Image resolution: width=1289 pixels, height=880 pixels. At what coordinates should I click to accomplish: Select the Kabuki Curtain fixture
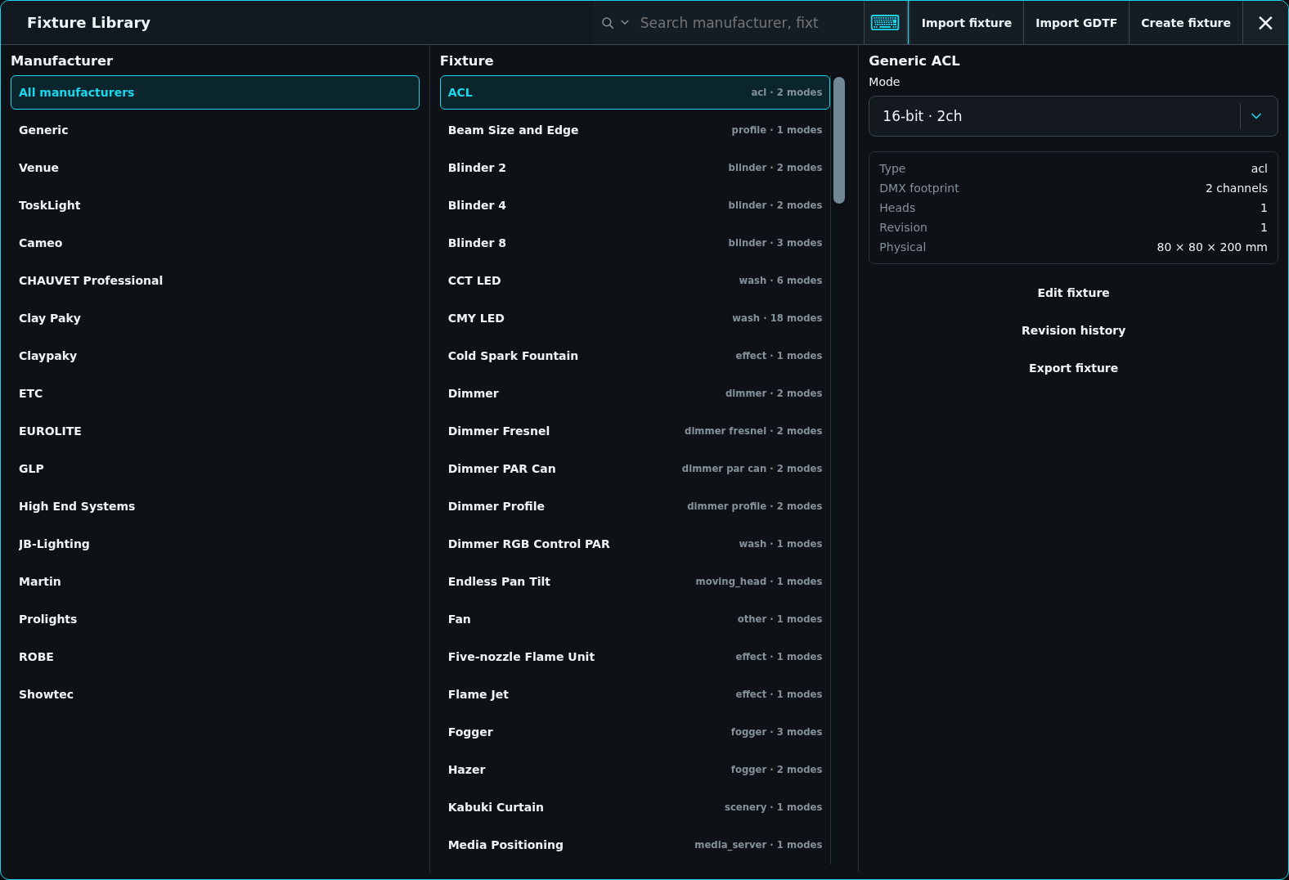(x=635, y=807)
